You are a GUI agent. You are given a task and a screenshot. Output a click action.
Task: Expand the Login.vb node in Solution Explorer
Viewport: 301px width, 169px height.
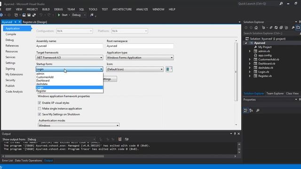(x=250, y=72)
